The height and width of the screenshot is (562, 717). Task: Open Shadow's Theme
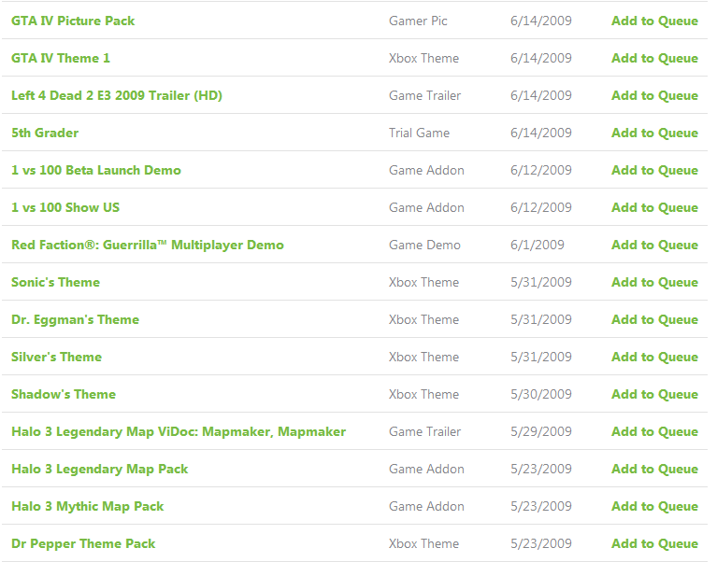click(64, 395)
